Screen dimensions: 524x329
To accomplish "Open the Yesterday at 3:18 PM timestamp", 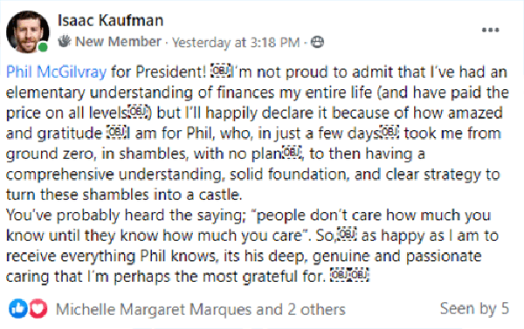I will pyautogui.click(x=236, y=43).
